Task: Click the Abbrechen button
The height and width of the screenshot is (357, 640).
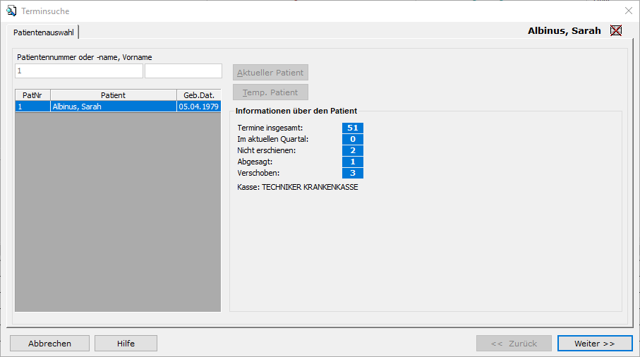Action: (x=50, y=344)
